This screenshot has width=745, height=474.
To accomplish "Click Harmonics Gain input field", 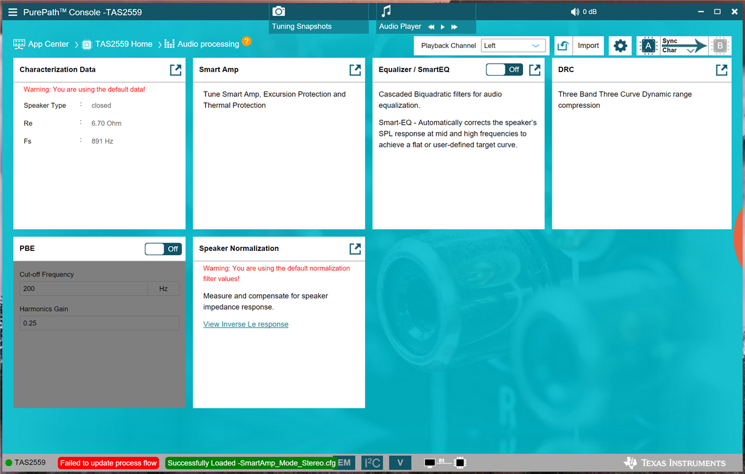I will [99, 323].
